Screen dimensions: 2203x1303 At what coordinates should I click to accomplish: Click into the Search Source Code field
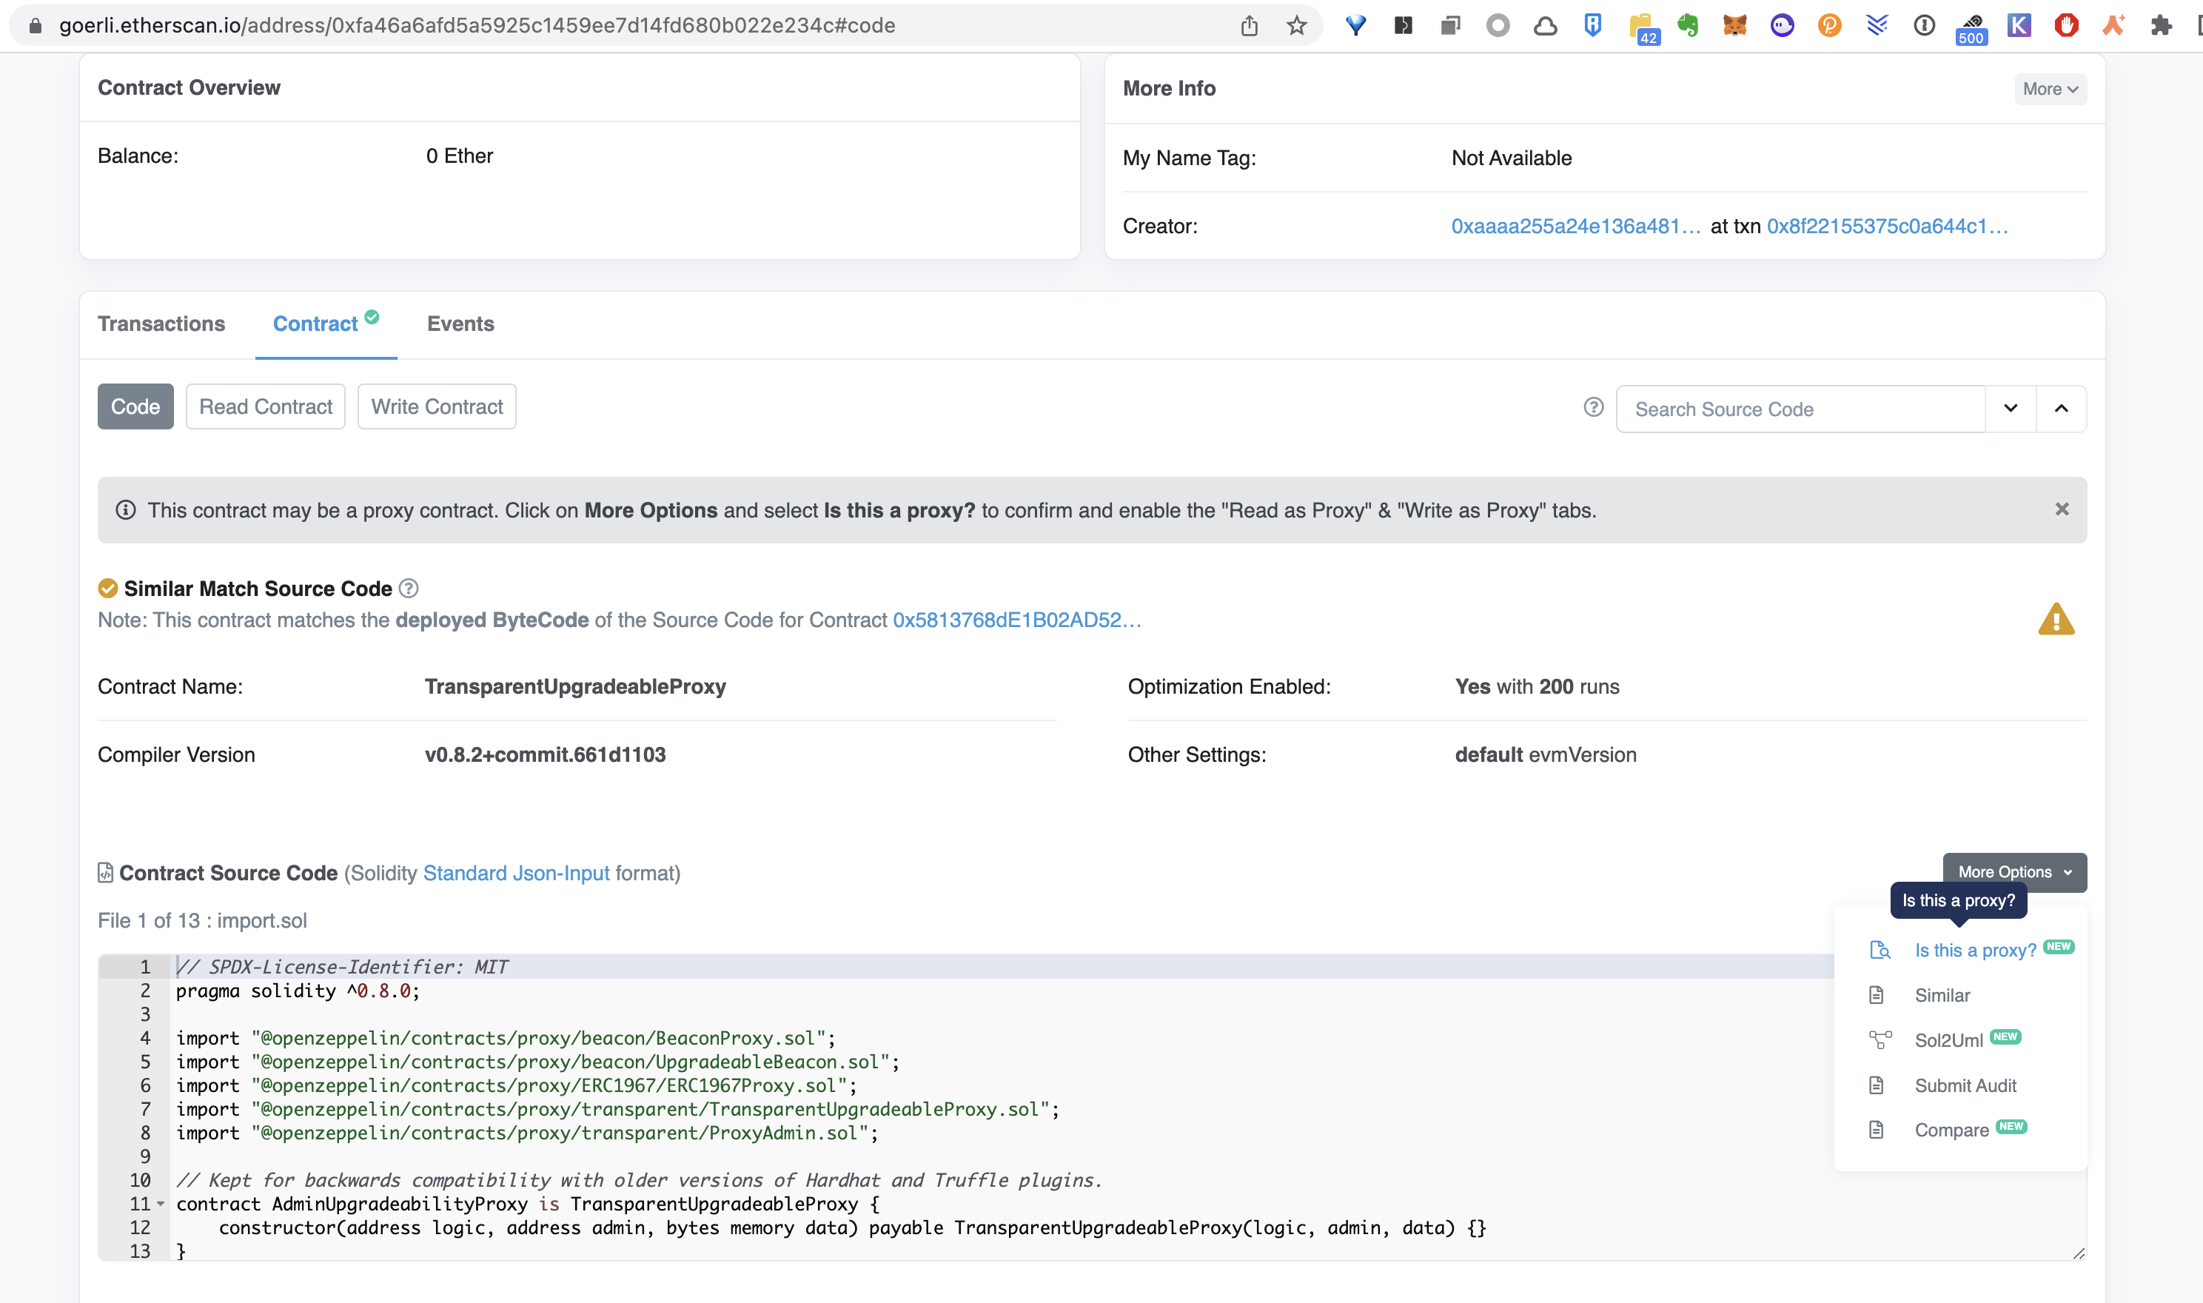pyautogui.click(x=1800, y=409)
